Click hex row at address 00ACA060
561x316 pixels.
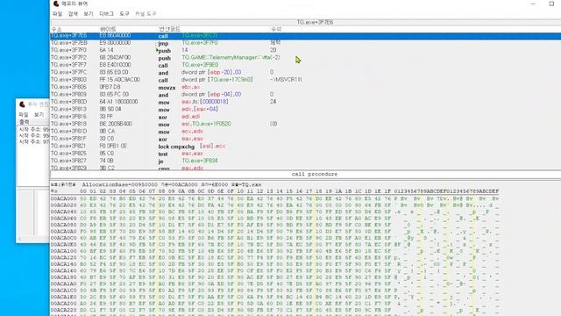pyautogui.click(x=274, y=219)
